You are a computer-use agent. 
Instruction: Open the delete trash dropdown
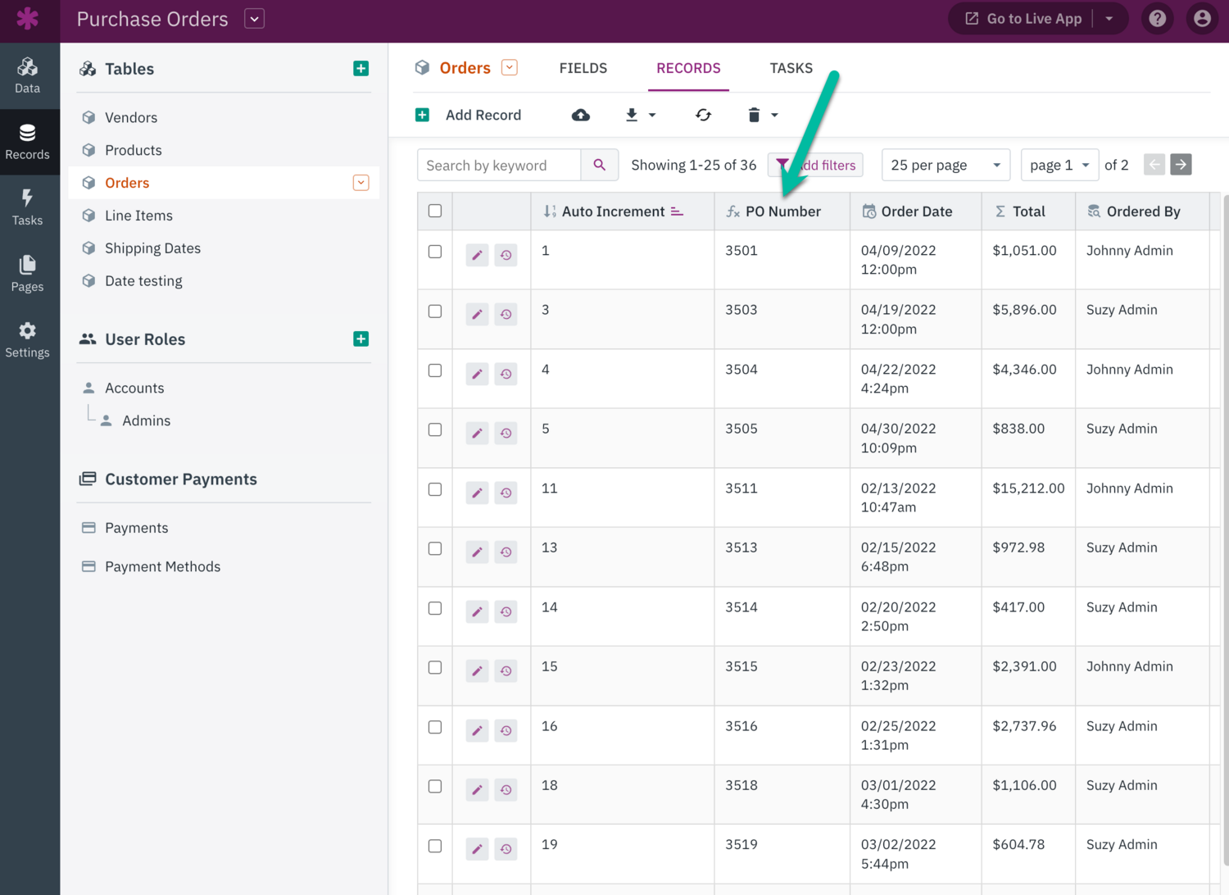(x=762, y=115)
